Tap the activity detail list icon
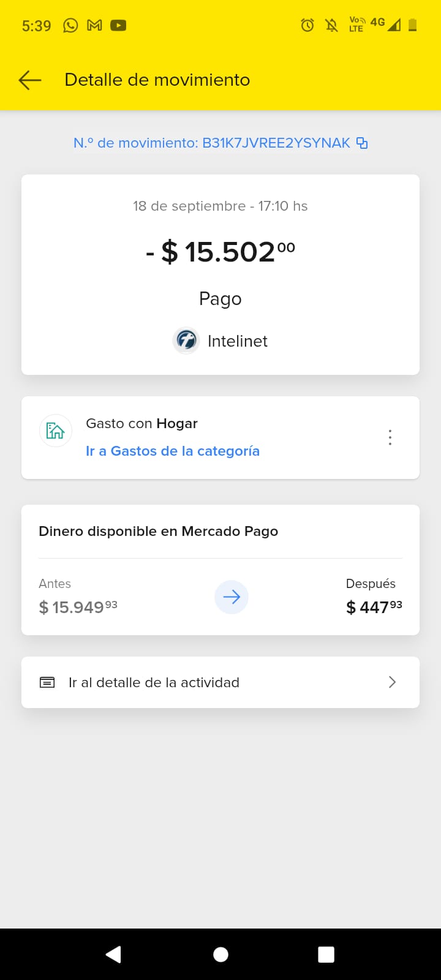 [47, 682]
